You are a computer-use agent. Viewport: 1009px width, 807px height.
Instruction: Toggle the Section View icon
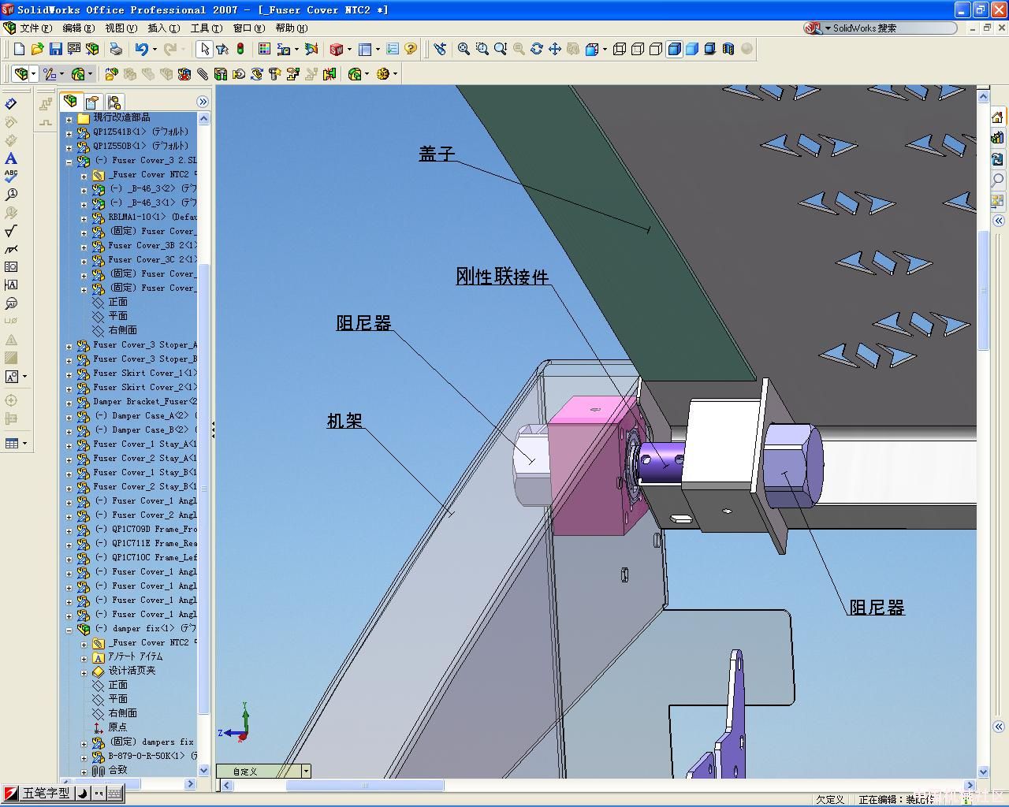pyautogui.click(x=728, y=49)
